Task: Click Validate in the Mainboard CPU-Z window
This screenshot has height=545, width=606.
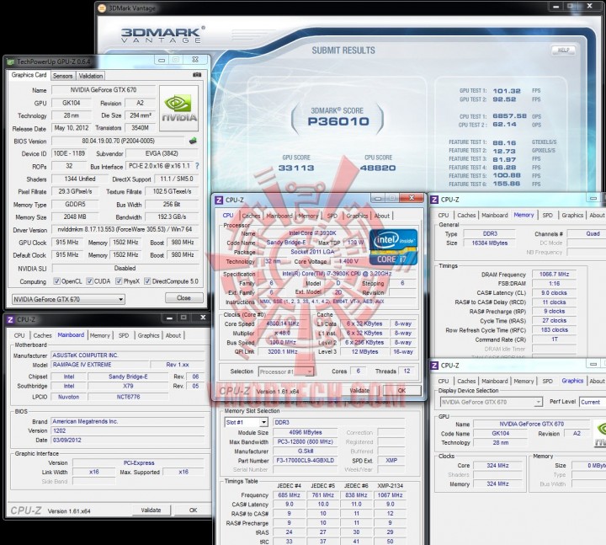Action: coord(151,510)
